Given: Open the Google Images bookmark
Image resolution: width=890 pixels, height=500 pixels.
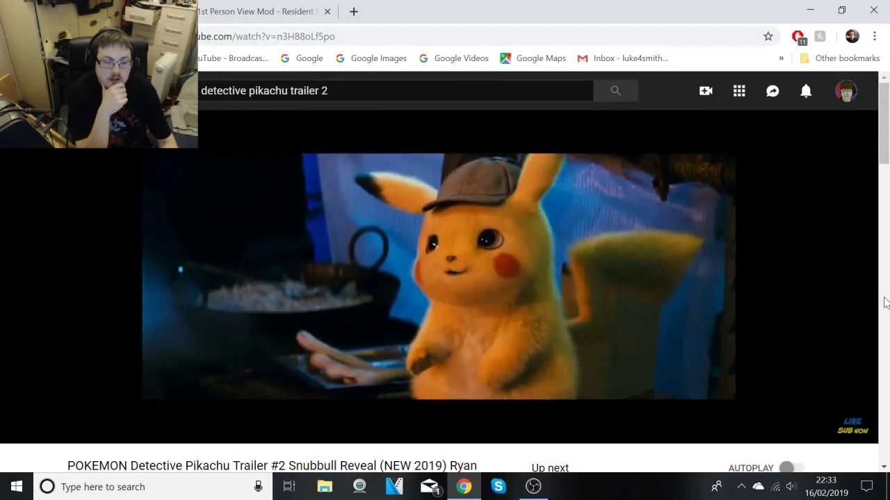Looking at the screenshot, I should point(371,58).
